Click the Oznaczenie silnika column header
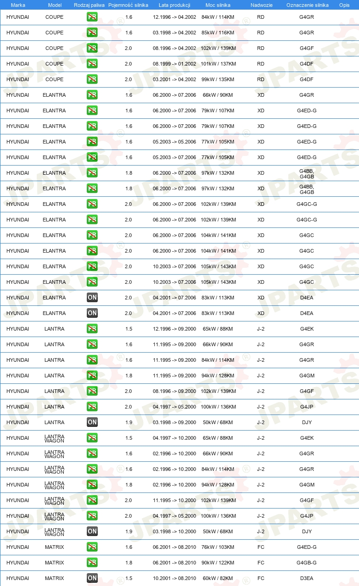Viewport: 359px width, 586px height. coord(307,5)
